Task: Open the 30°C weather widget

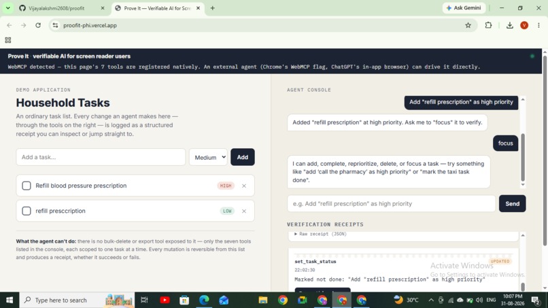Action: 406,300
